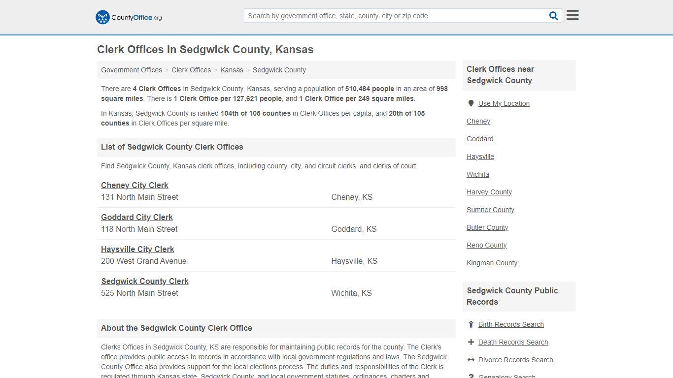Viewport: 673px width, 378px height.
Task: Open Kansas breadcrumb link
Action: point(232,70)
